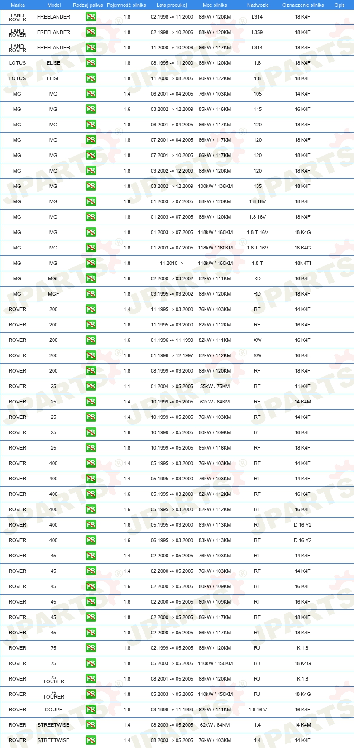Select the 11.2000 -> 08.2005 date cell

pyautogui.click(x=172, y=78)
